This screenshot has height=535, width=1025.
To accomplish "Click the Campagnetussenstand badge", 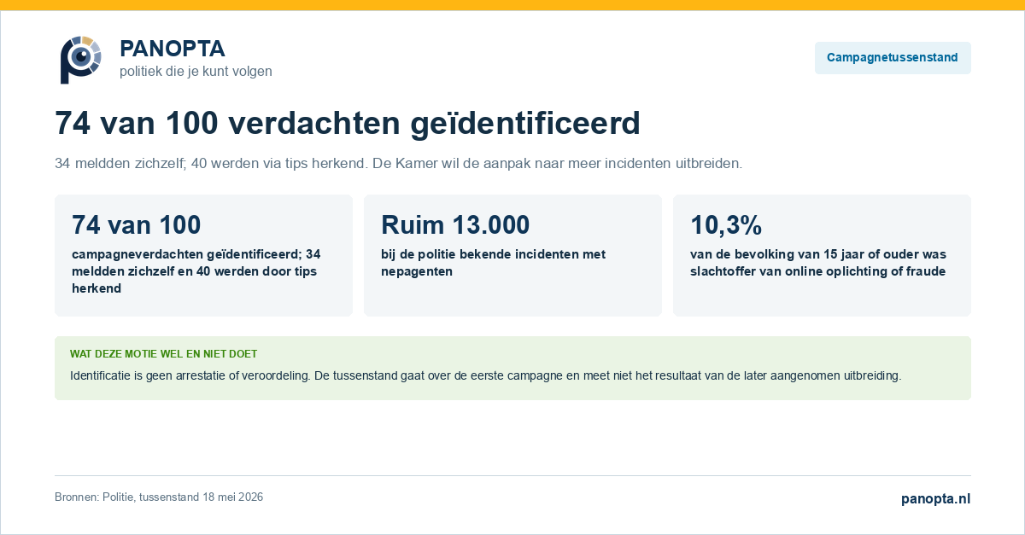I will pyautogui.click(x=893, y=58).
